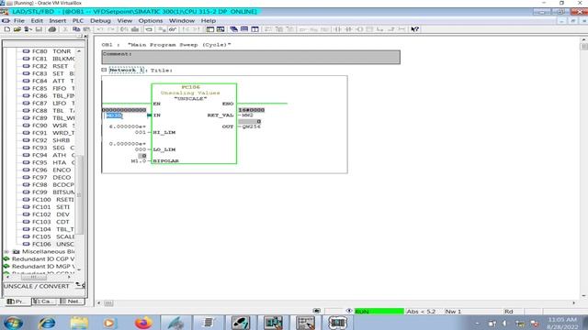Image resolution: width=588 pixels, height=330 pixels.
Task: Click the Copy toolbar icon
Action: click(76, 29)
